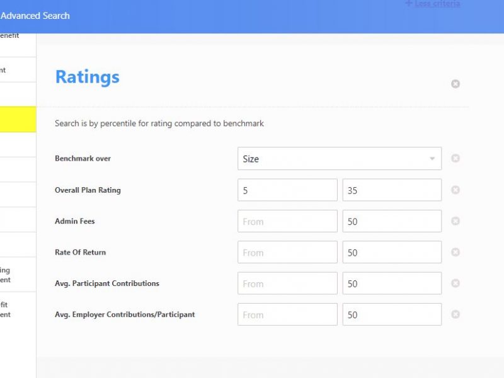Click Avg. Employer Contributions/Participant To field
The image size is (504, 378).
[392, 314]
